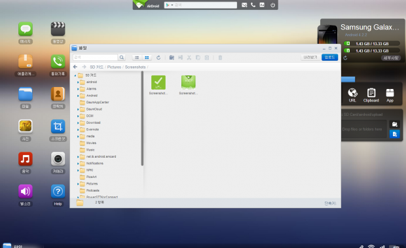The image size is (406, 248).
Task: Go forward with the right arrow
Action: (84, 67)
